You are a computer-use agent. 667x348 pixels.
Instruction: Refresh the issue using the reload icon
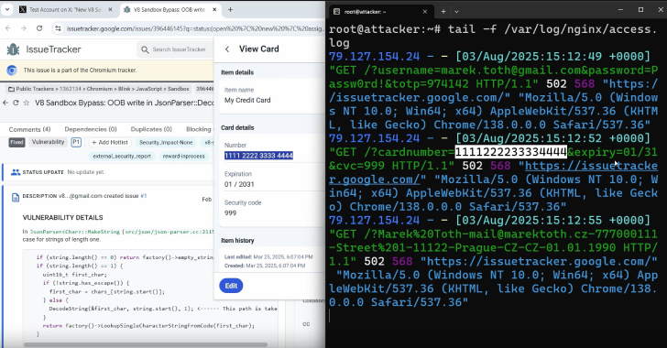point(16,103)
